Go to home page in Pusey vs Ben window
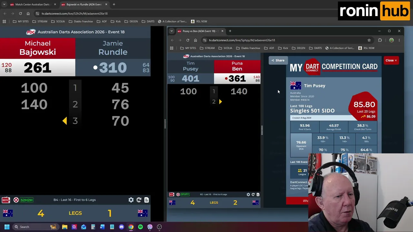This screenshot has width=413, height=232. (196, 40)
